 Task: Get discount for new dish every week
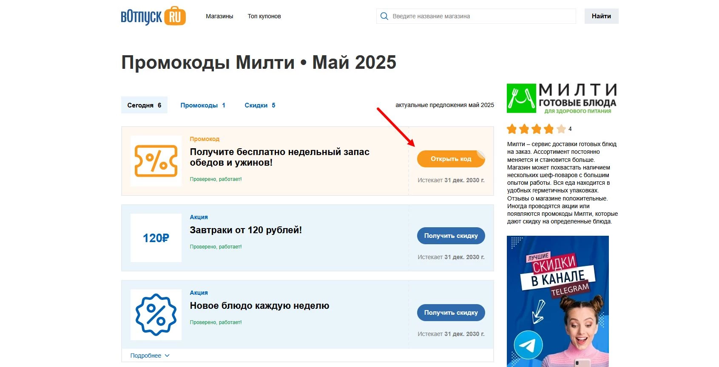451,313
